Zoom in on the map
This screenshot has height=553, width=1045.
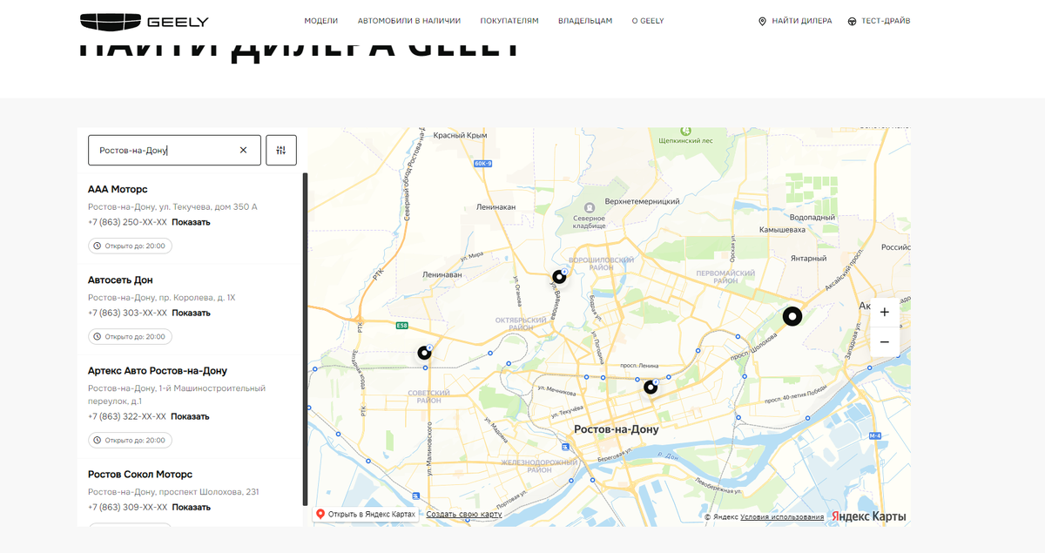tap(885, 312)
